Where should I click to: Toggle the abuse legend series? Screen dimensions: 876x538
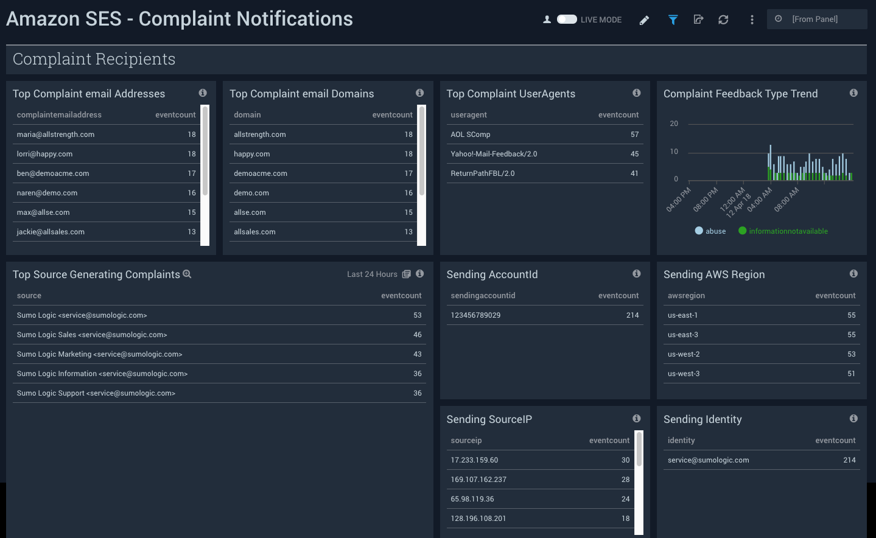(x=699, y=231)
